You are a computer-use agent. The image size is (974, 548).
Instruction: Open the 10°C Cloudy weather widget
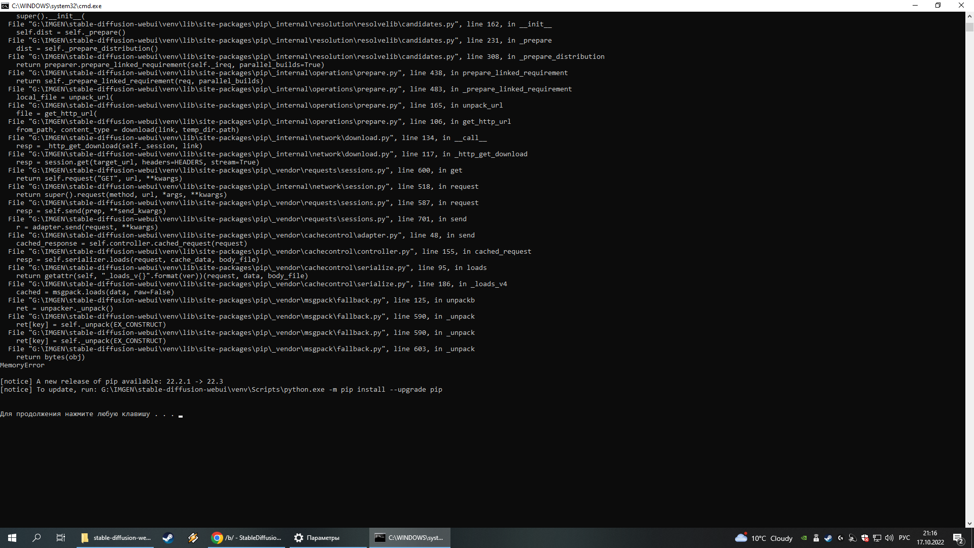coord(764,538)
